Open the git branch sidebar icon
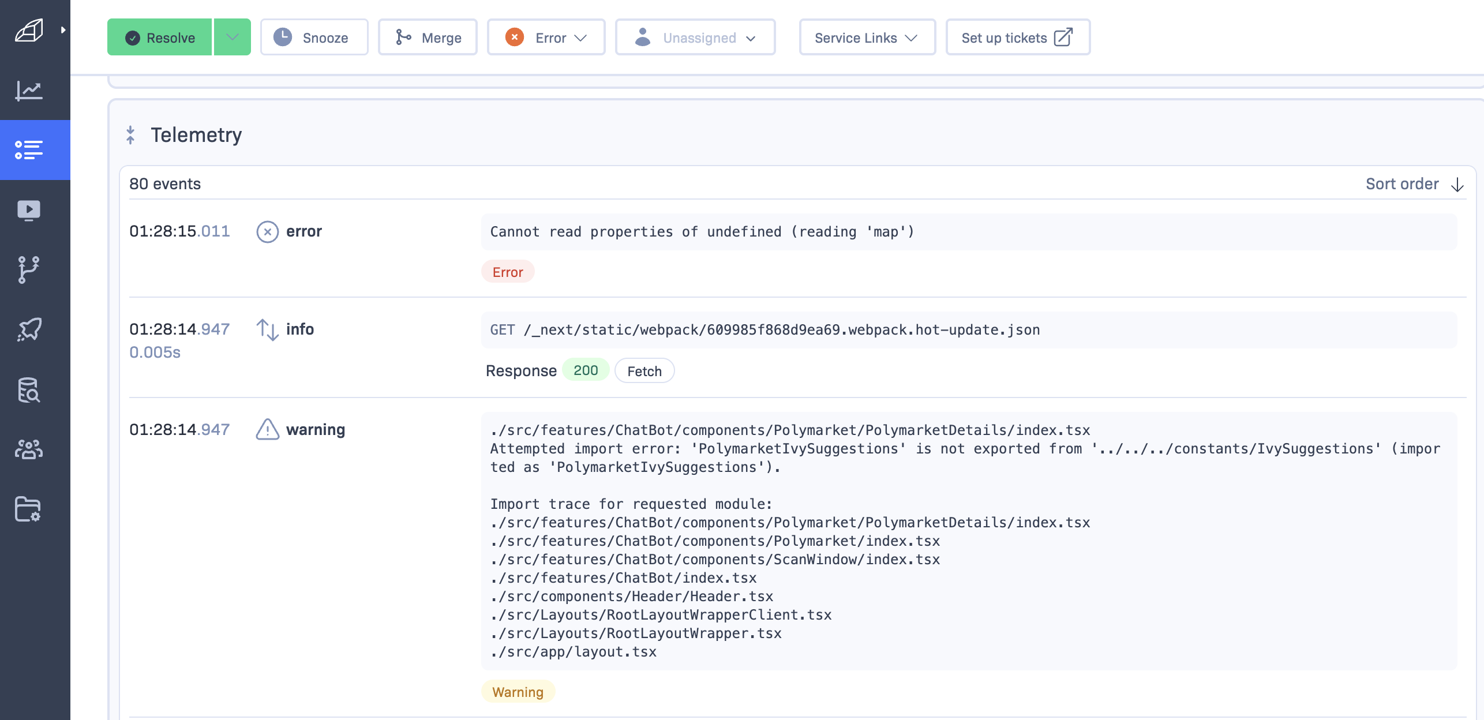 (29, 270)
